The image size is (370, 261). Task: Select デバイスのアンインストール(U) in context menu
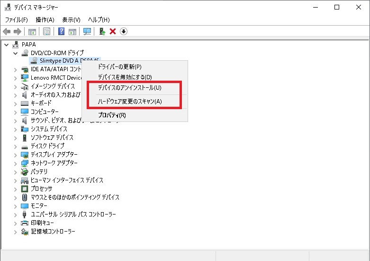point(129,88)
